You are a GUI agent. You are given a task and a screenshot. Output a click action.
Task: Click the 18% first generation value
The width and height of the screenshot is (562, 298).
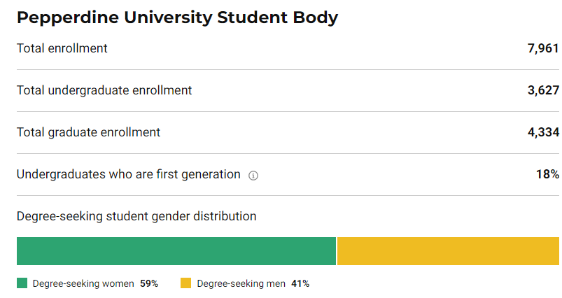click(x=547, y=175)
